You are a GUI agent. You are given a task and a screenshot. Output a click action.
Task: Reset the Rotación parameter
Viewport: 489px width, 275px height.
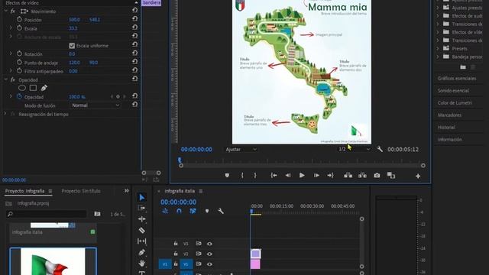134,53
